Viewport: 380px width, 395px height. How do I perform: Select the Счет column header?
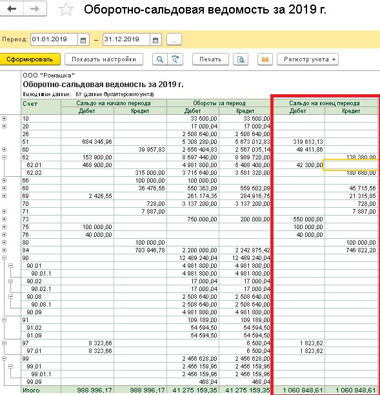click(41, 106)
